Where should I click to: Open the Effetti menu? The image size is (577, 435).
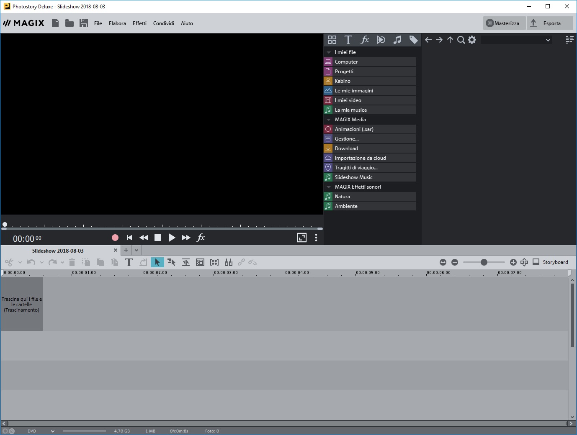[139, 23]
